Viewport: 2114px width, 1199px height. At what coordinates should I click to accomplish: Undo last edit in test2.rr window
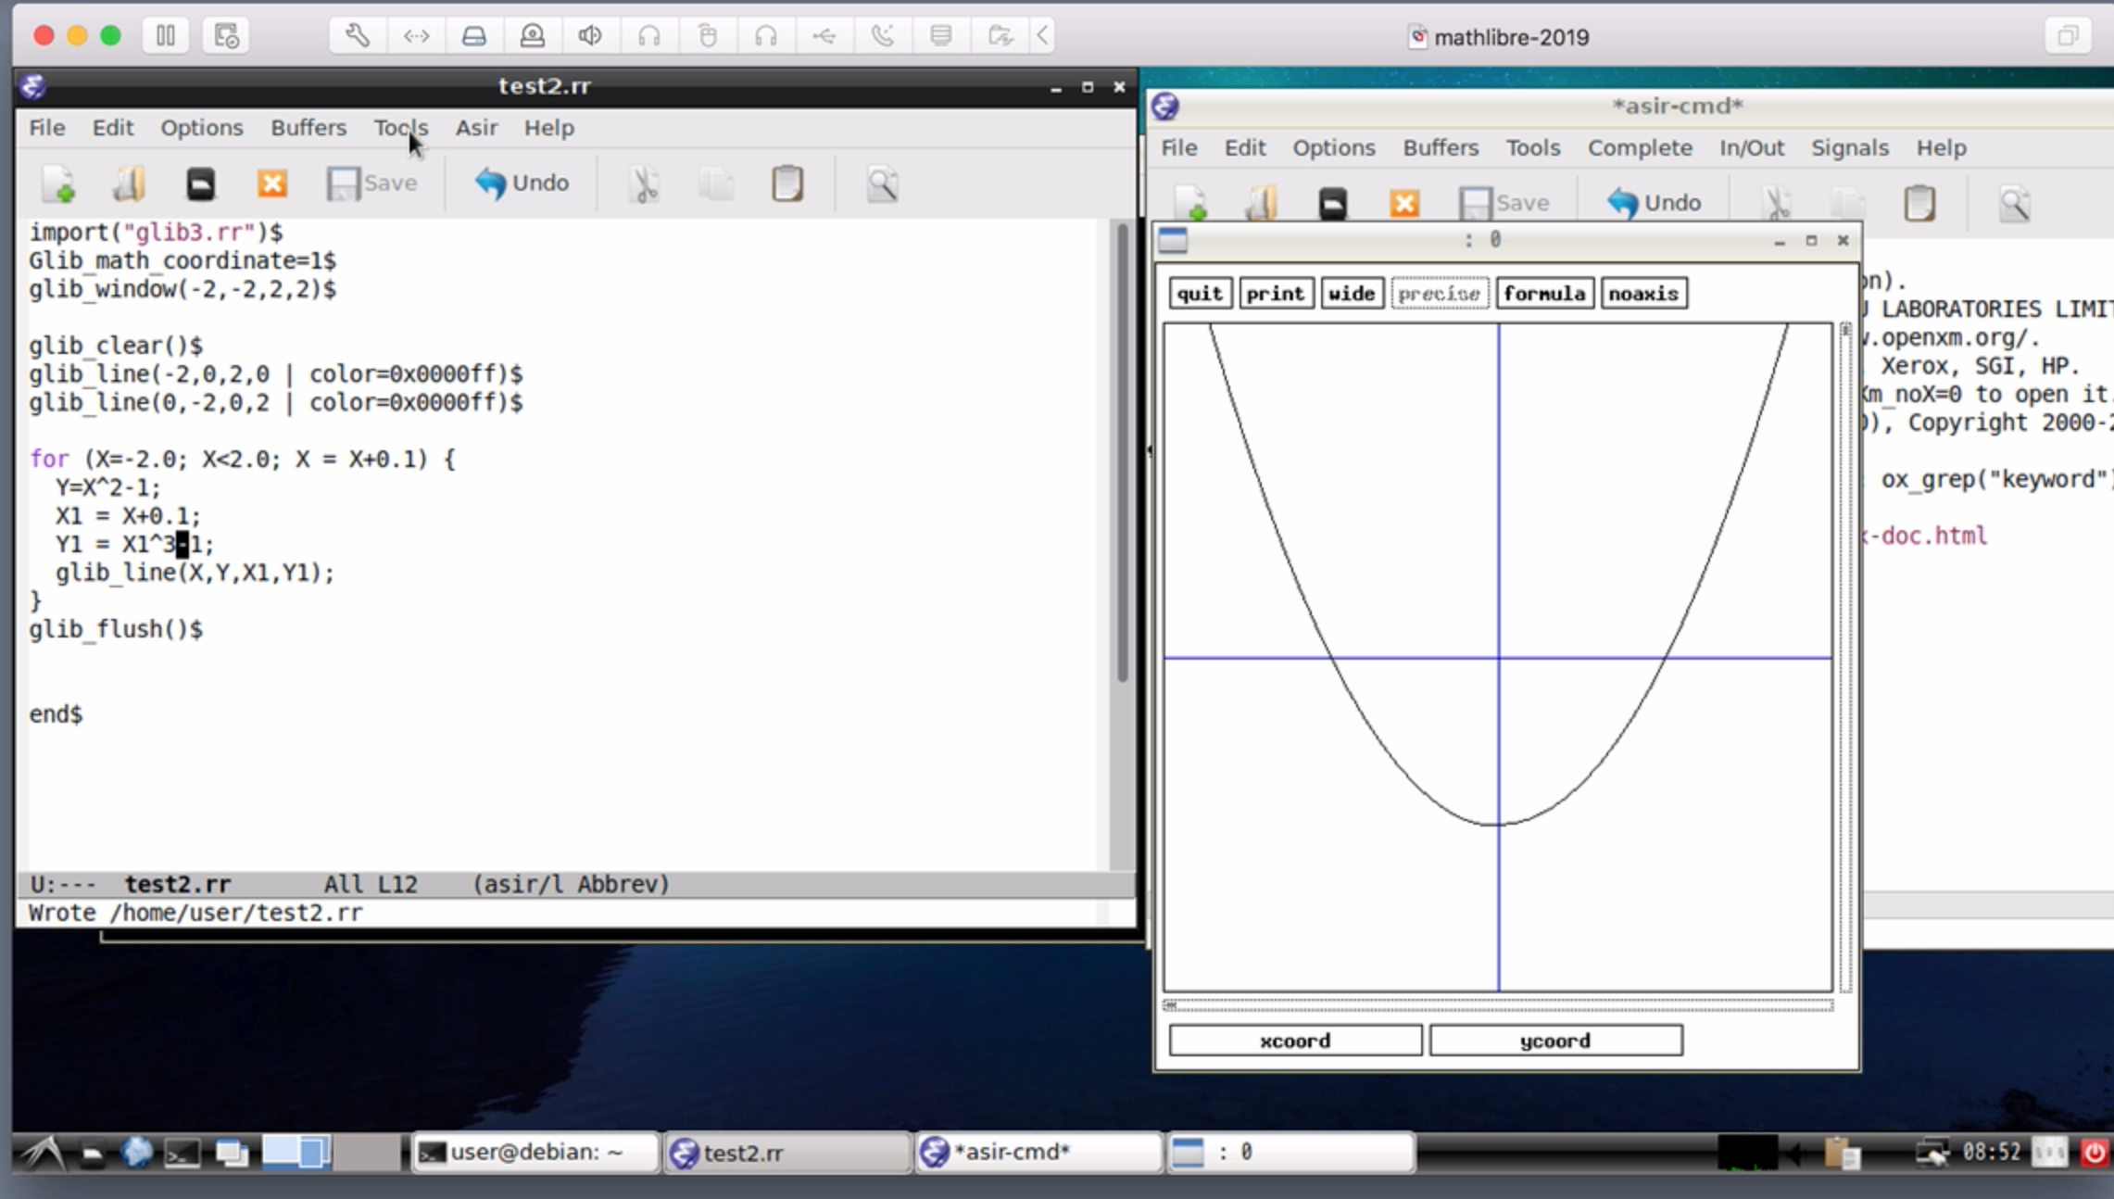point(522,183)
